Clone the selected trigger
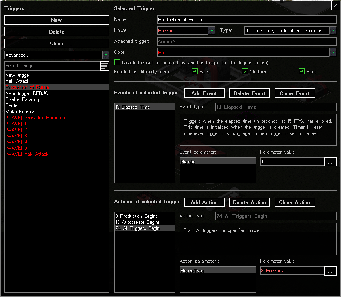Screen dimensions: 341x297 (x=57, y=44)
